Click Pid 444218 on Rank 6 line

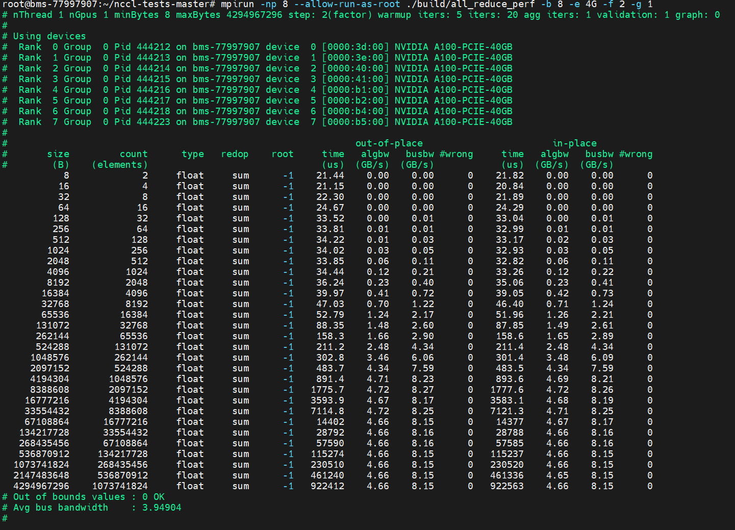(x=142, y=111)
